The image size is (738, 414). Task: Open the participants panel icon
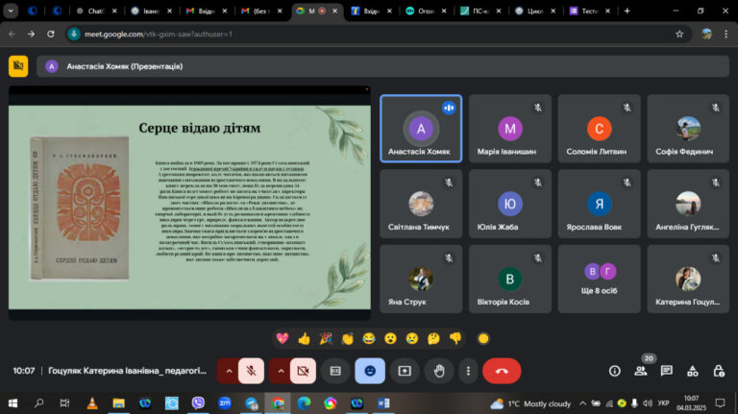click(641, 371)
